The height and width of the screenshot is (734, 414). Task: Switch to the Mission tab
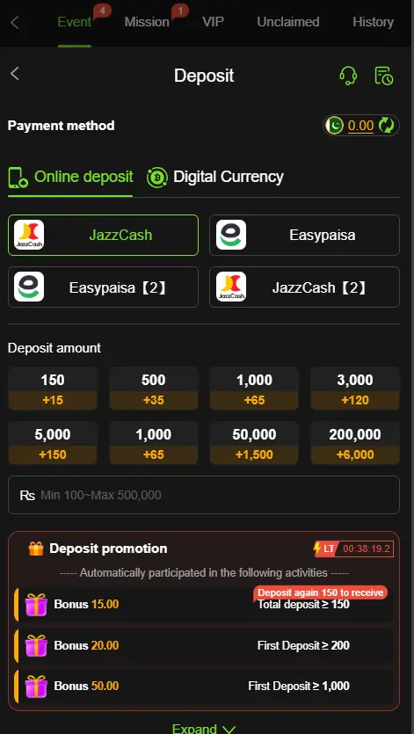coord(147,22)
